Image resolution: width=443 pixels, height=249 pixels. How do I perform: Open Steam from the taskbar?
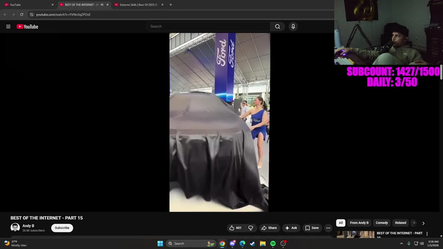click(x=253, y=243)
